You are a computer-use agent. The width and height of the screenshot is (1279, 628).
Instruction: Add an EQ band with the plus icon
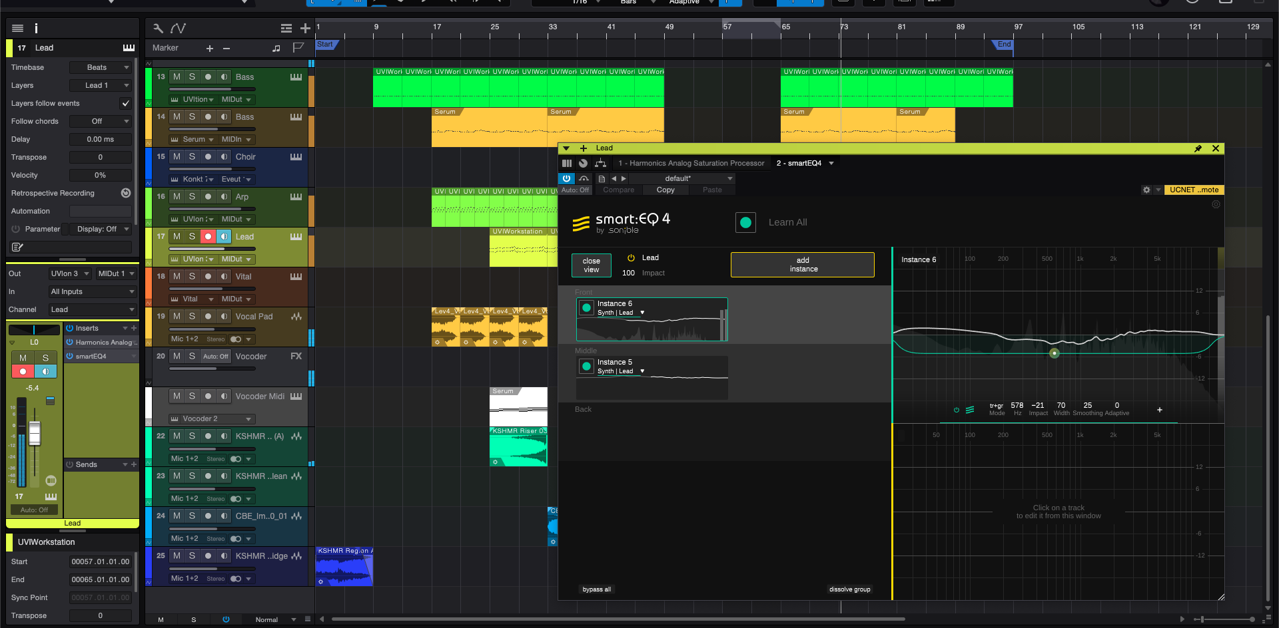(x=1160, y=410)
